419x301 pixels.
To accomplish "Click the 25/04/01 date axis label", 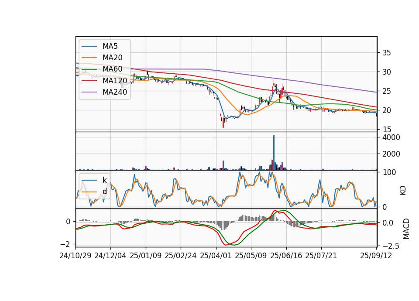I will click(x=216, y=256).
